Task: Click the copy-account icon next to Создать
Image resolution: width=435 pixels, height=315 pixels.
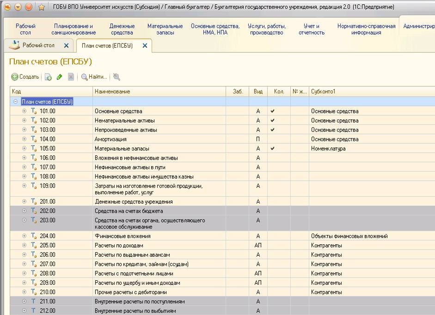Action: [x=49, y=77]
